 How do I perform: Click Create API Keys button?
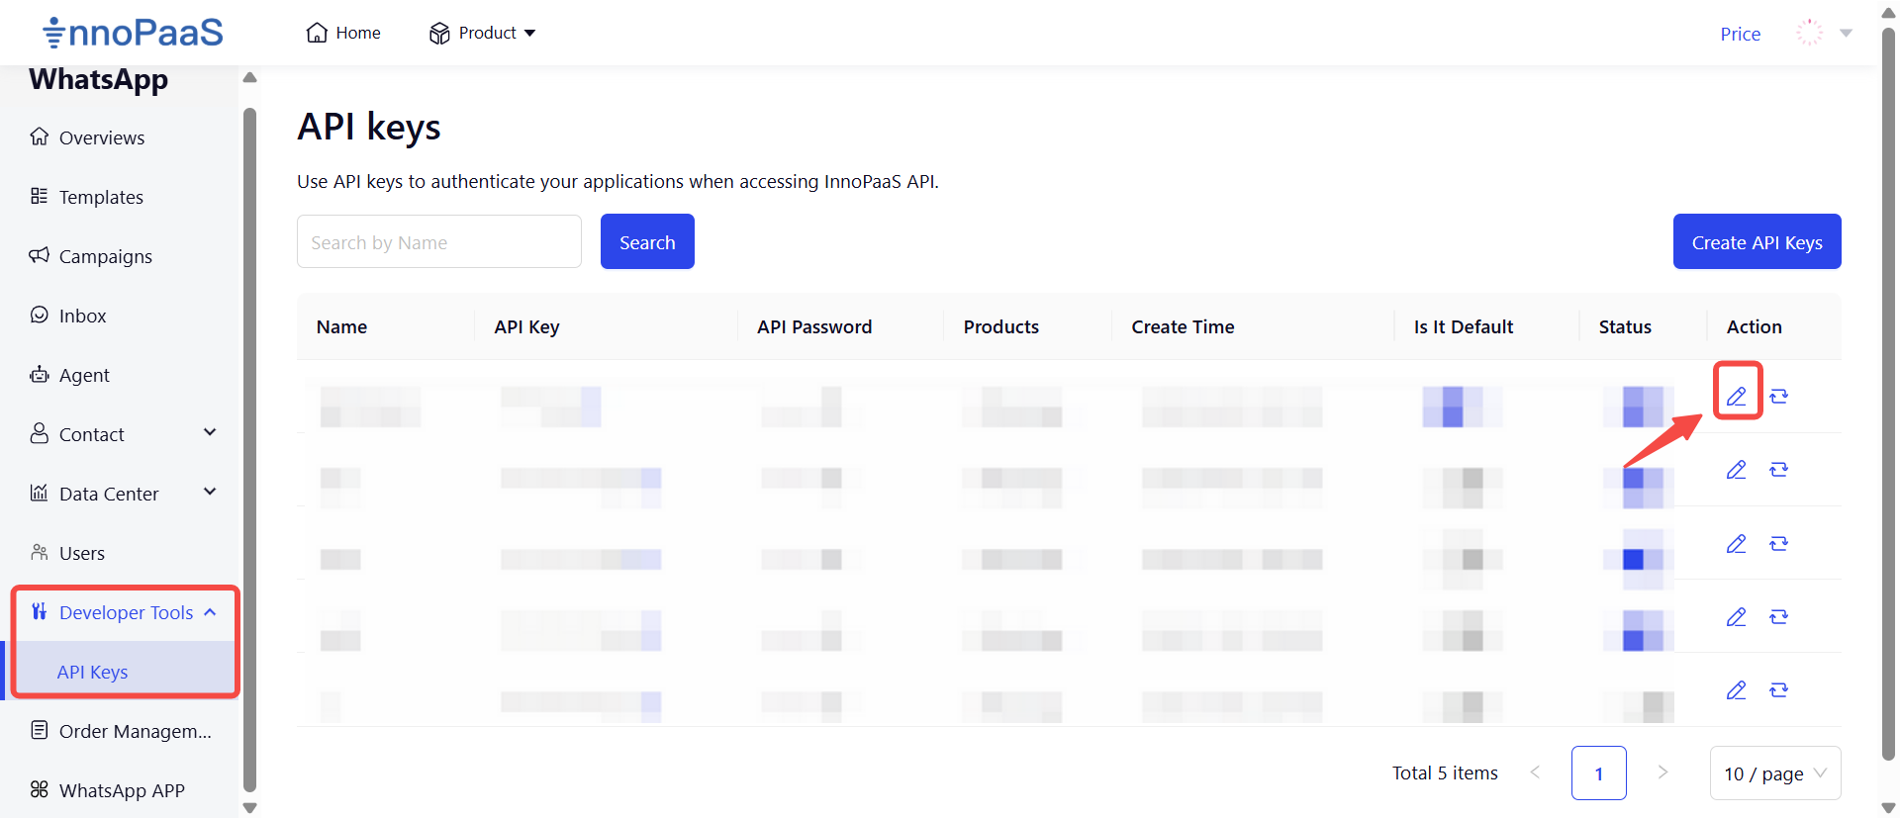(x=1757, y=241)
